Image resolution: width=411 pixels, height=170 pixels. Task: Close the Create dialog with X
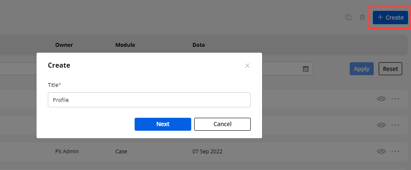click(247, 66)
